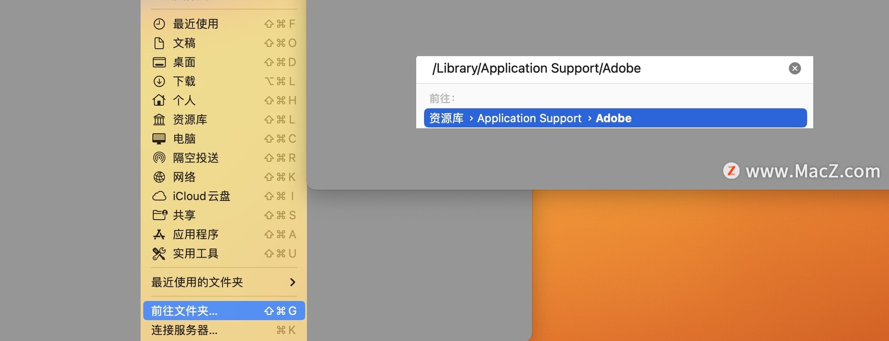Select 共享 menu entry
Viewport: 889px width, 341px height.
click(224, 215)
